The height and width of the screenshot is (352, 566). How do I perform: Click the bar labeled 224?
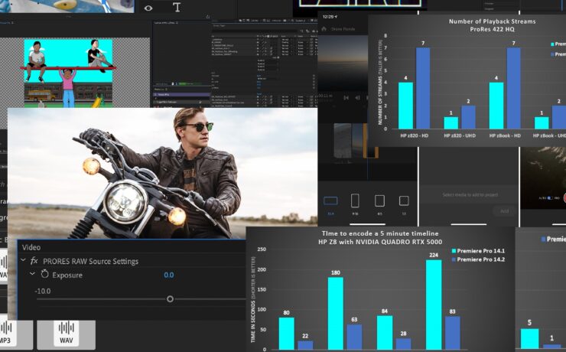coord(434,305)
